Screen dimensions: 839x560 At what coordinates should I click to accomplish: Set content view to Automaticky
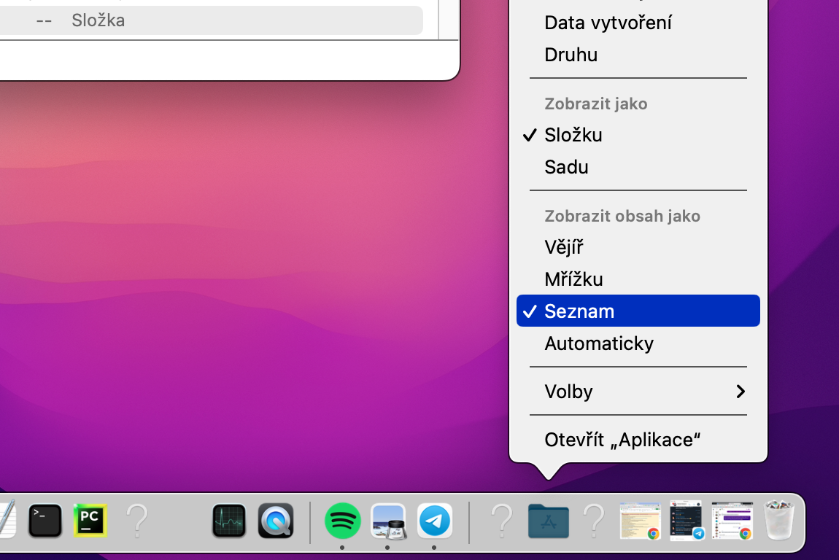point(638,343)
